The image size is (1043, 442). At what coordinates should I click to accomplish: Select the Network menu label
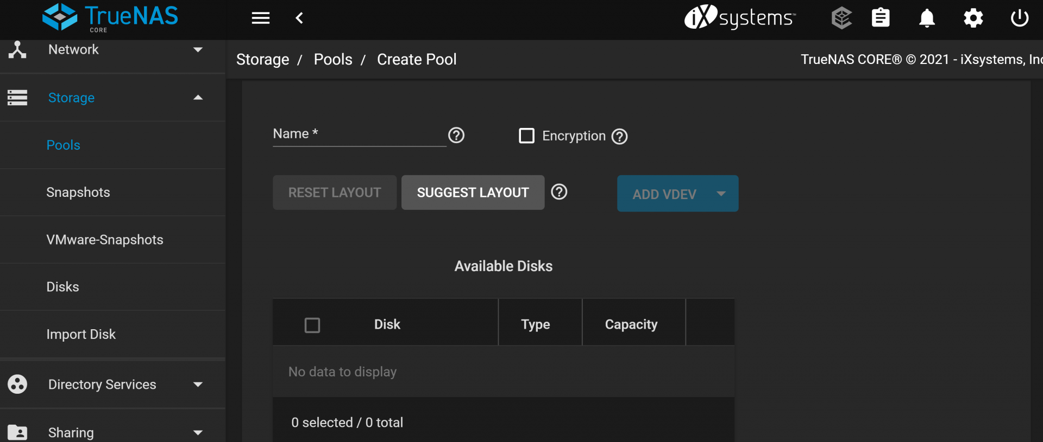[73, 49]
